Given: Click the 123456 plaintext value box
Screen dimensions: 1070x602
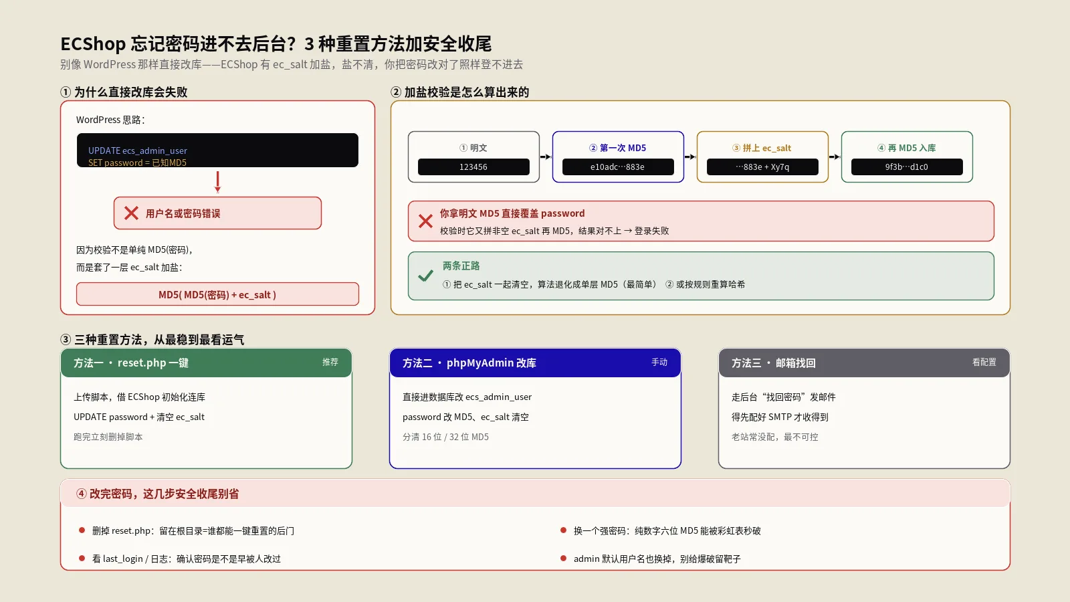Looking at the screenshot, I should (473, 167).
